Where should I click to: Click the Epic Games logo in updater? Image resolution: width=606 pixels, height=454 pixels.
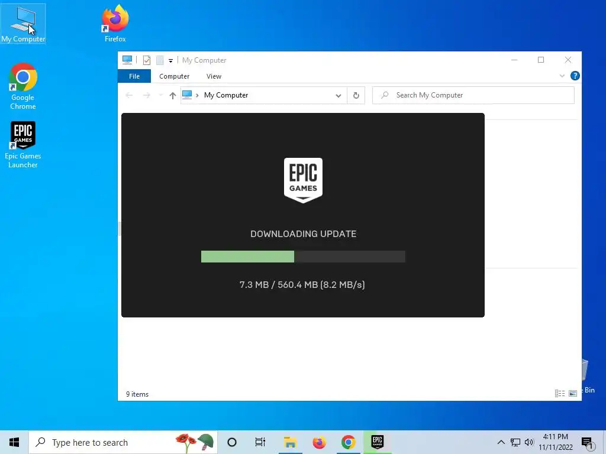303,180
